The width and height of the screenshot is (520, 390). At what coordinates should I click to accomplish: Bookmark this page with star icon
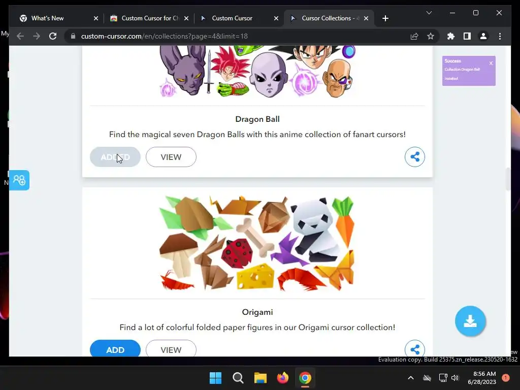click(431, 36)
